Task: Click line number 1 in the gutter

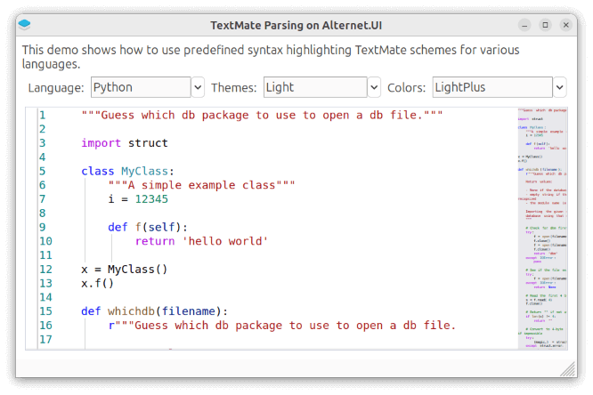Action: [x=43, y=115]
